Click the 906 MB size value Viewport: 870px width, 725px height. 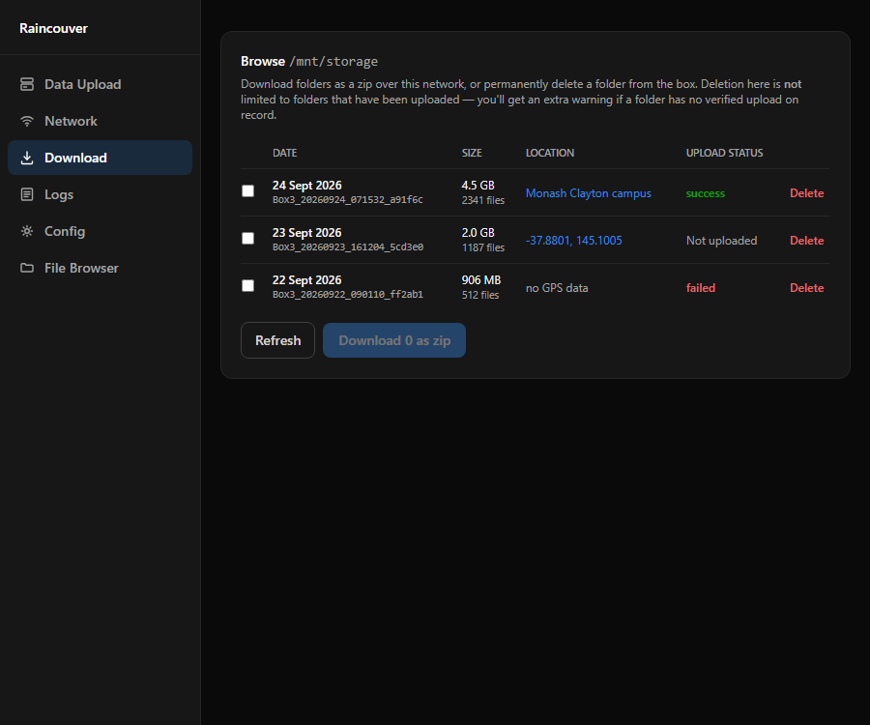click(x=481, y=280)
